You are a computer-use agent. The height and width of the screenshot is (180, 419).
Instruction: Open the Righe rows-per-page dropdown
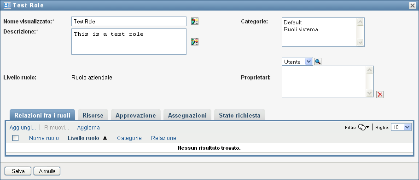pyautogui.click(x=401, y=128)
